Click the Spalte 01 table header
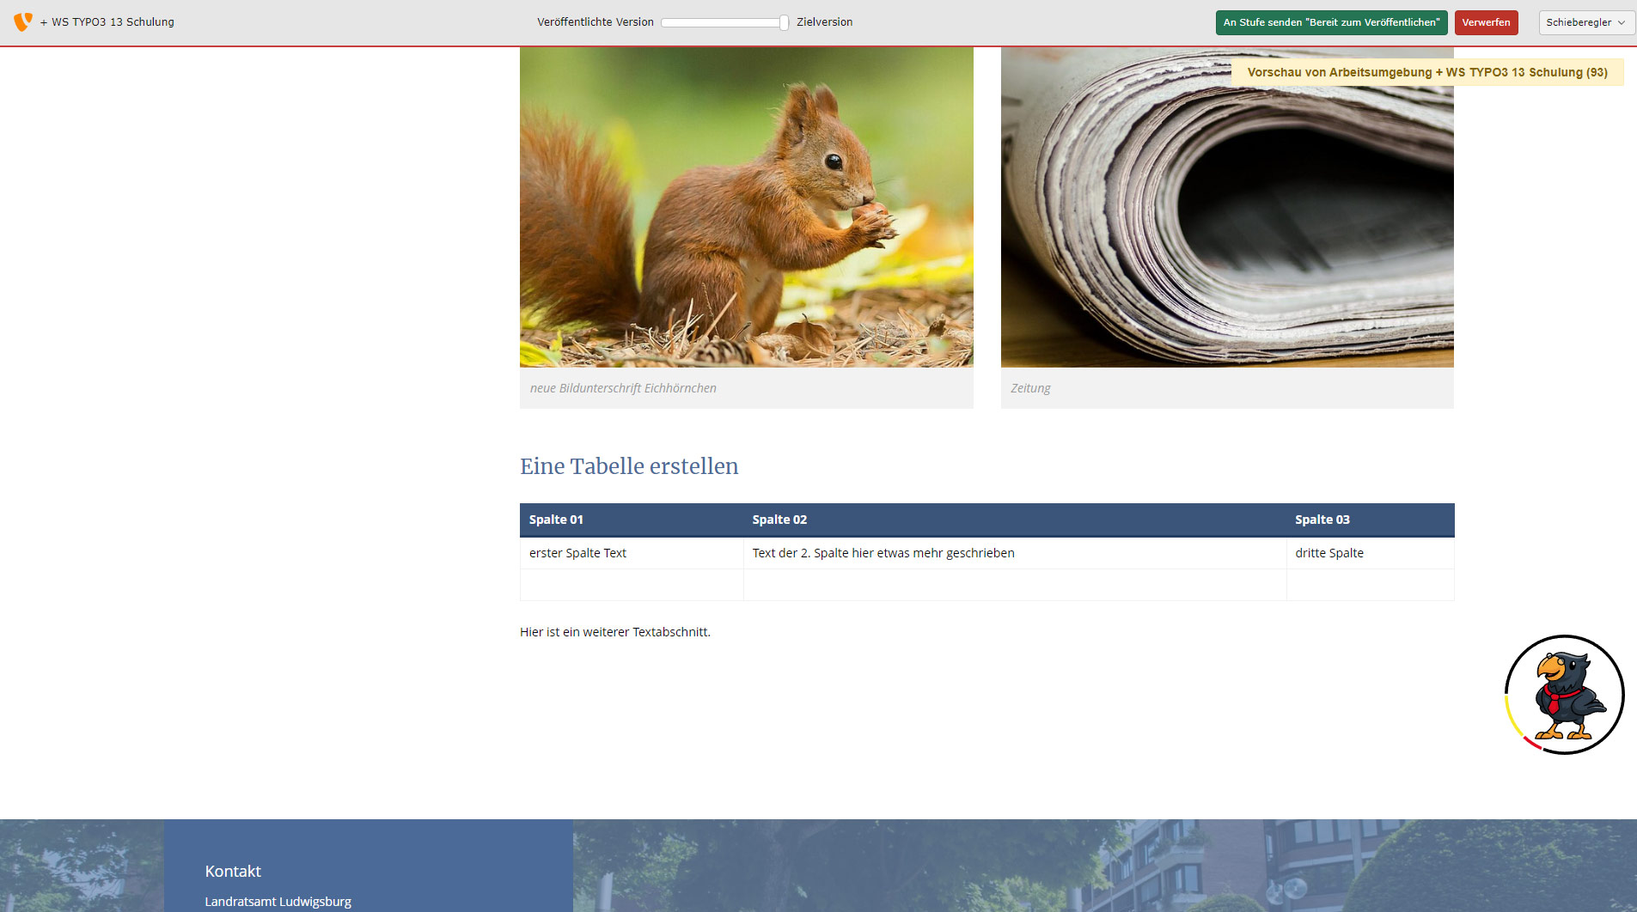1637x912 pixels. 556,520
